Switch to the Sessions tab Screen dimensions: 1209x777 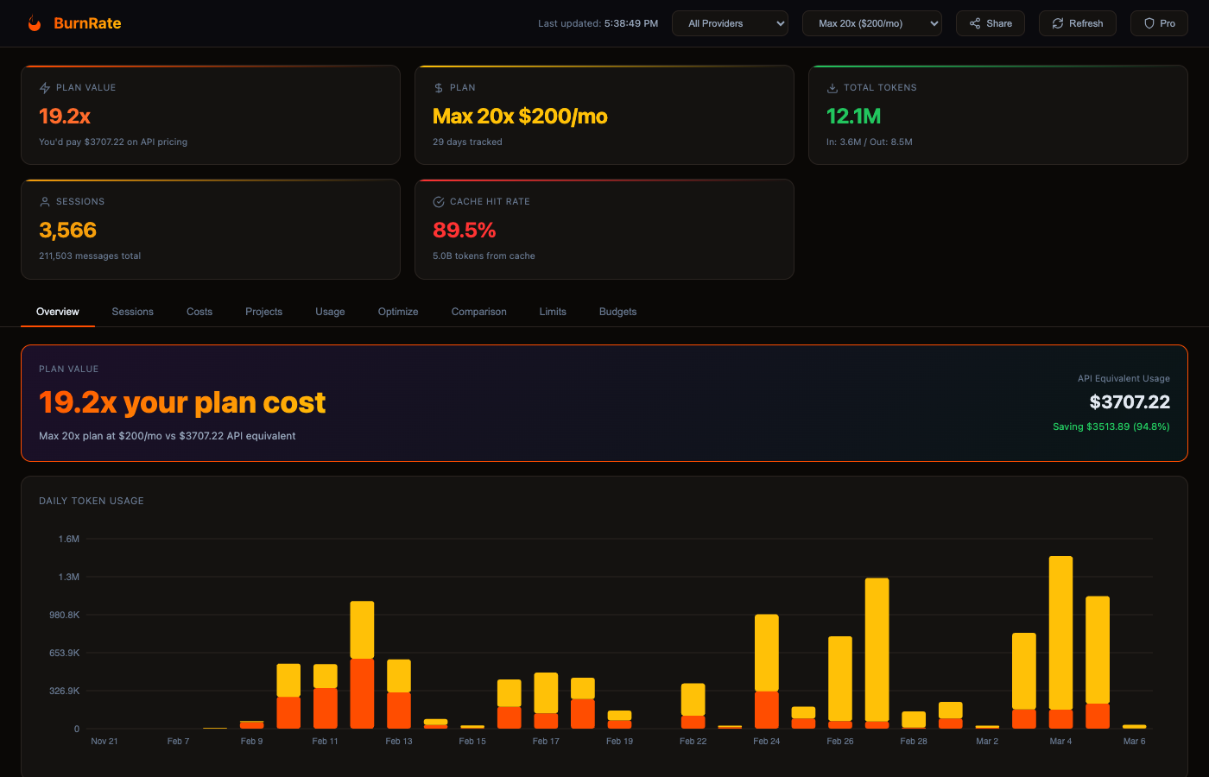tap(132, 312)
